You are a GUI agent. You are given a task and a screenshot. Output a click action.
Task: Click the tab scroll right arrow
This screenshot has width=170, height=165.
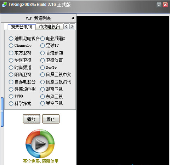(72, 27)
